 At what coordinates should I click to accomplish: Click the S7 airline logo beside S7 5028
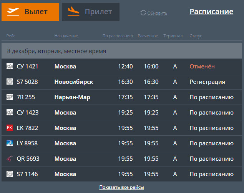10,82
